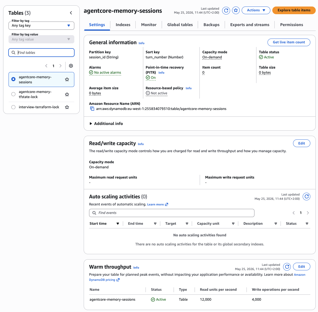
Task: Next page of auto scaling events
Action: click(308, 213)
